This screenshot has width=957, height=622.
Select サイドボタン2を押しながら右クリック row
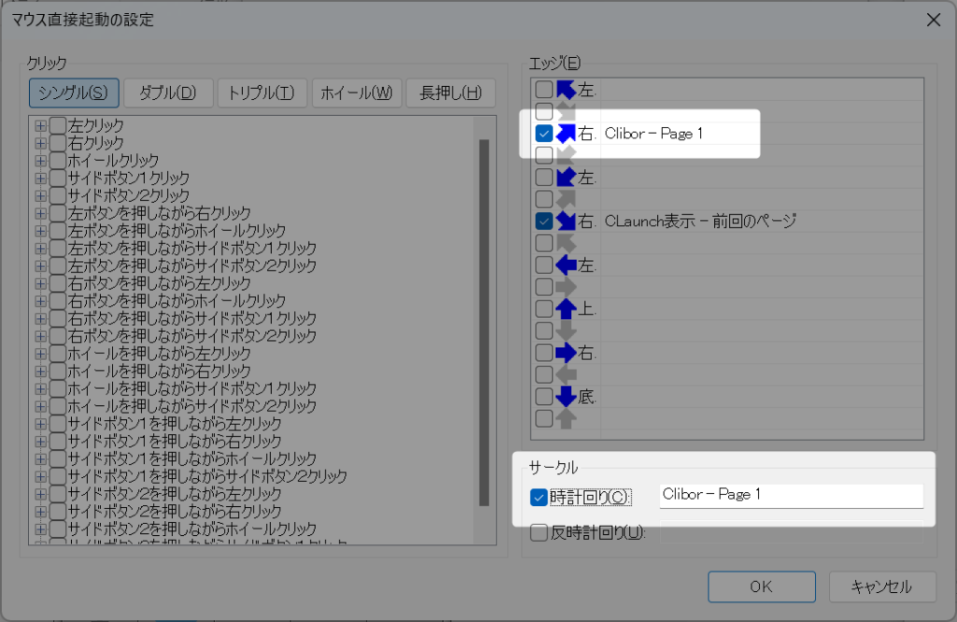point(175,512)
